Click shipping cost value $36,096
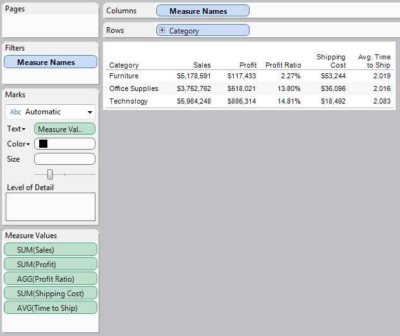 click(x=333, y=88)
